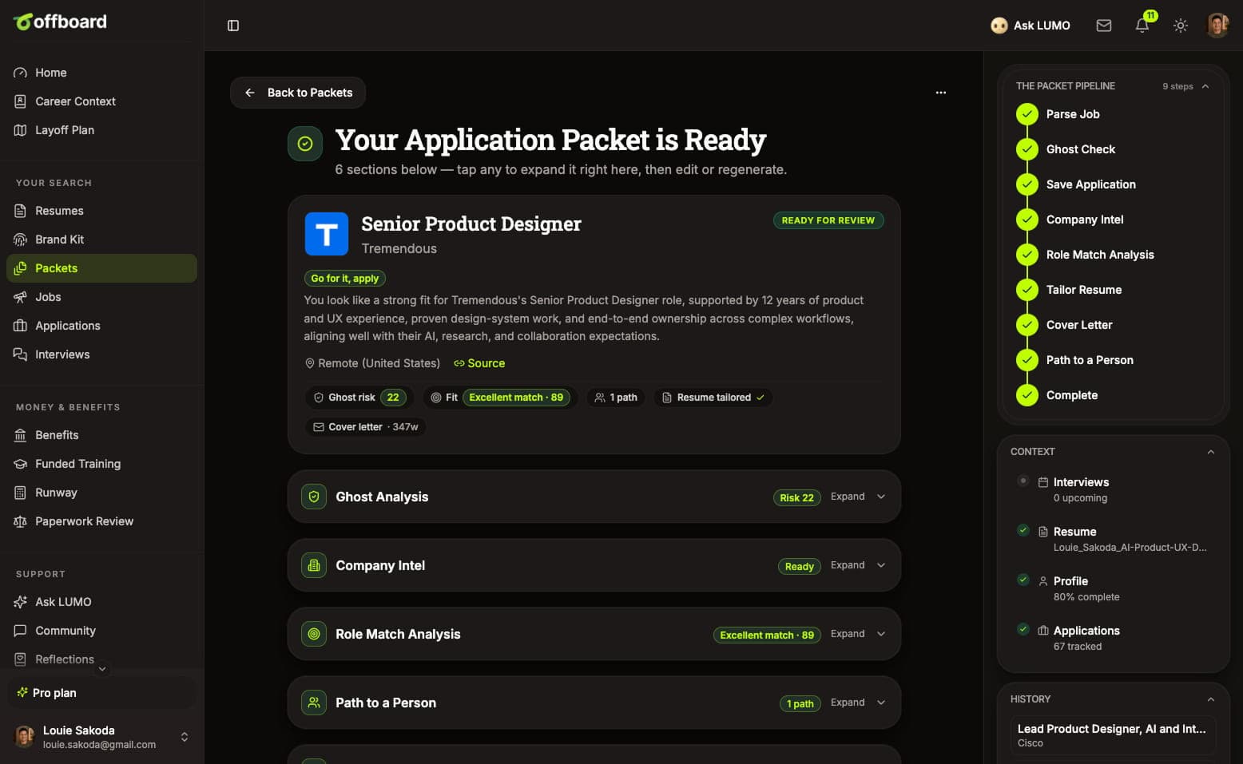Click the Ghost Analysis shield icon
Viewport: 1243px width, 764px height.
[314, 497]
